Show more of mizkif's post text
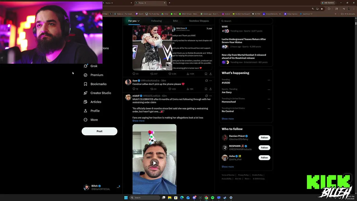The width and height of the screenshot is (357, 201). pyautogui.click(x=138, y=121)
